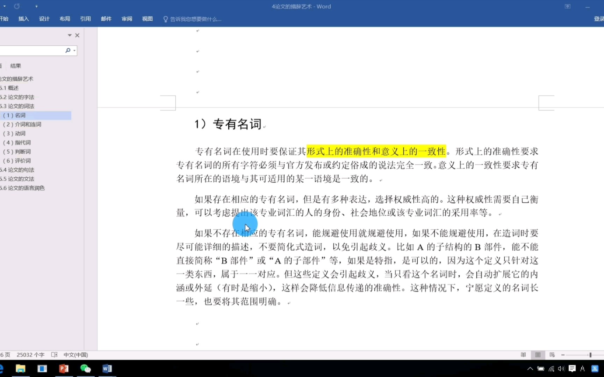Open Ribbon Display Options button in title bar

568,6
